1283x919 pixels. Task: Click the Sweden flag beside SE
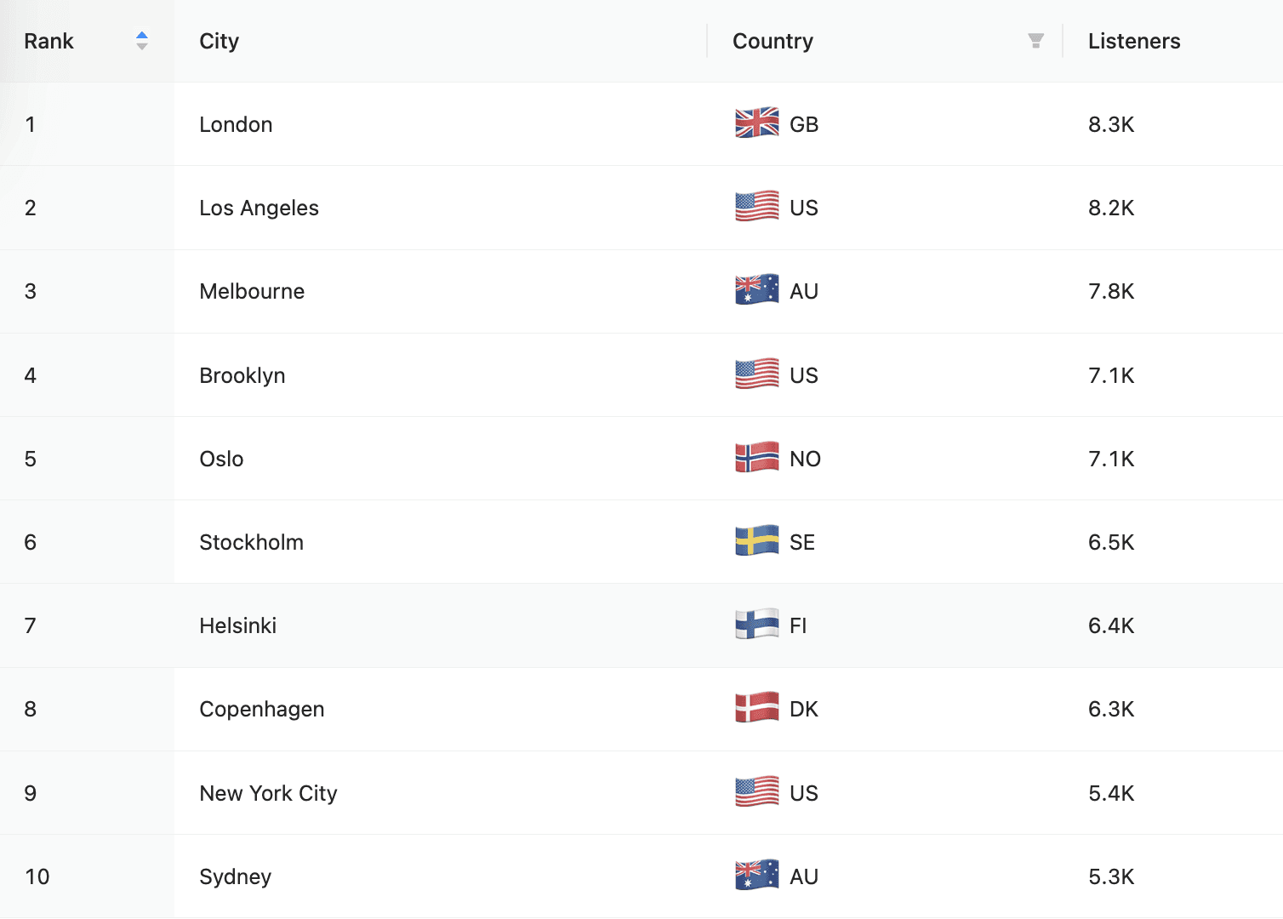(x=756, y=541)
